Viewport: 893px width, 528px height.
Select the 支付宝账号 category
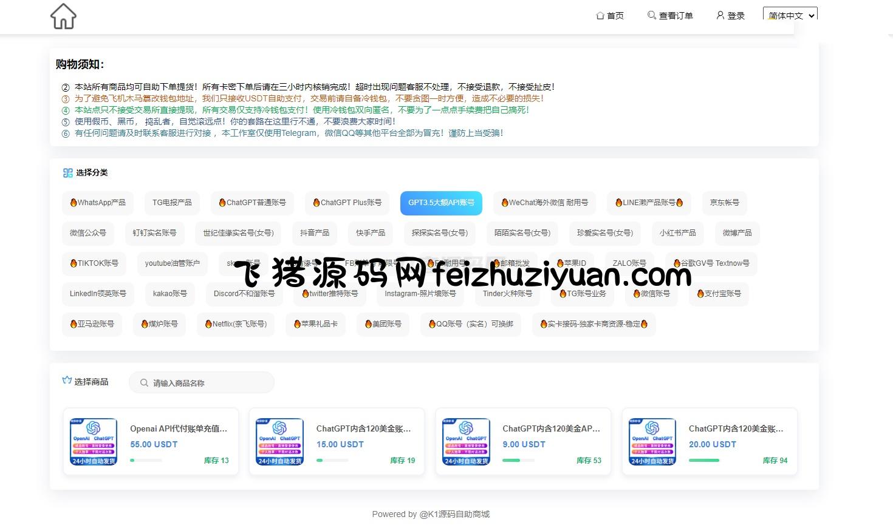click(719, 294)
